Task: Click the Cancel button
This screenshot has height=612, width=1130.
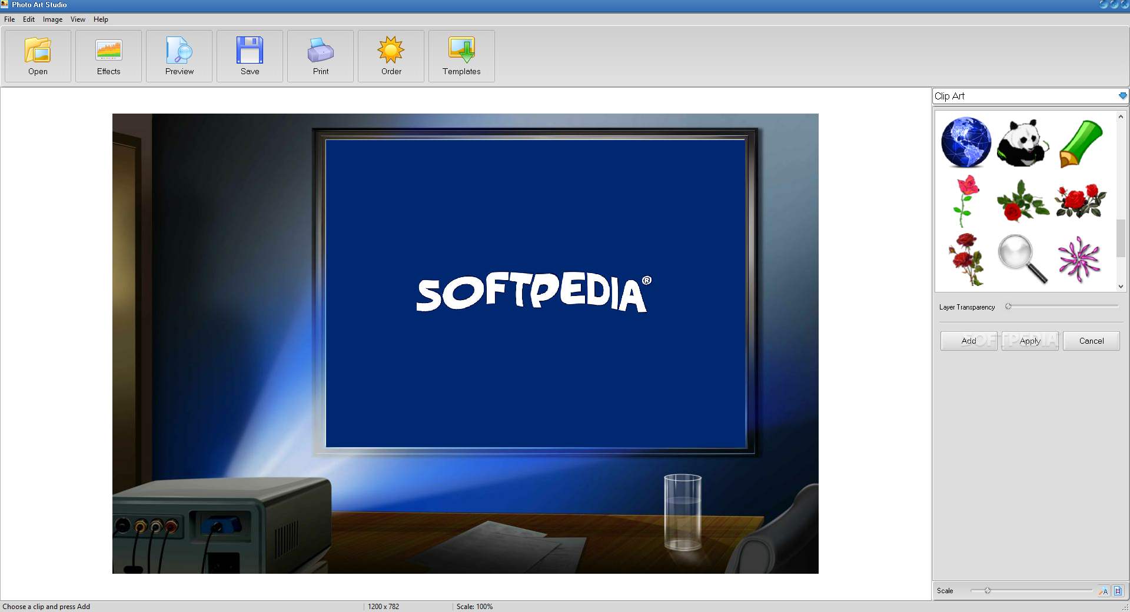Action: [x=1091, y=341]
